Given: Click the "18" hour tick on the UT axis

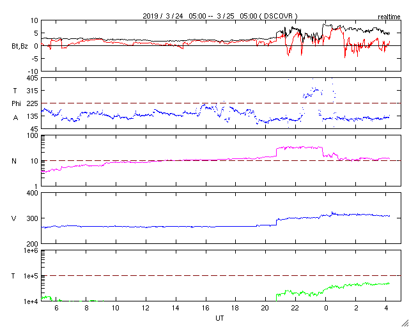Looking at the screenshot, I should point(236,308).
